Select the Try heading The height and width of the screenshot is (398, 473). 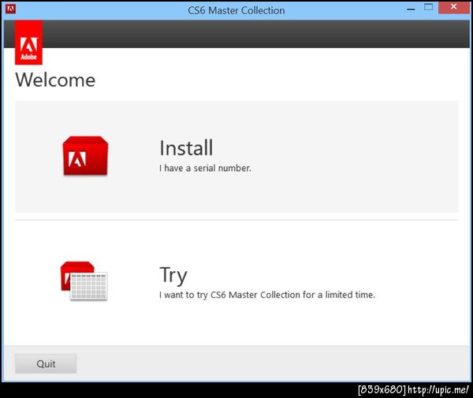click(173, 275)
